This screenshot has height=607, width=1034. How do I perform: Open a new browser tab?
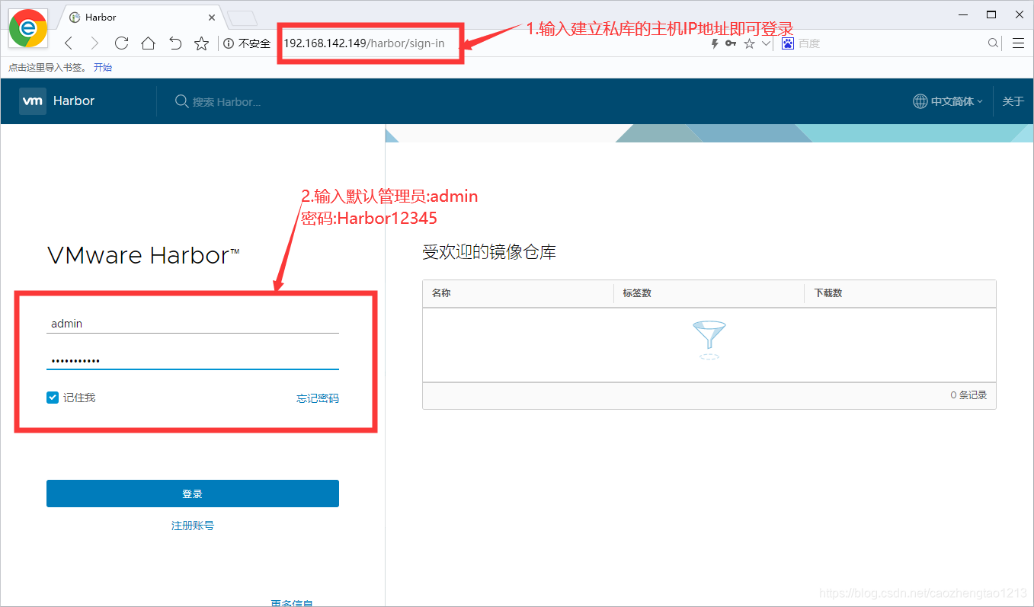[x=242, y=18]
